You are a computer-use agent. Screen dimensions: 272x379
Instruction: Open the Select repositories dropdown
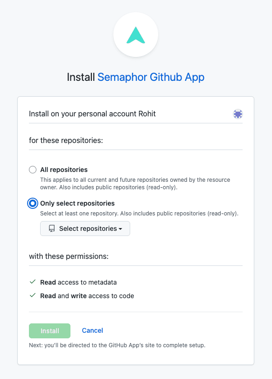(85, 229)
